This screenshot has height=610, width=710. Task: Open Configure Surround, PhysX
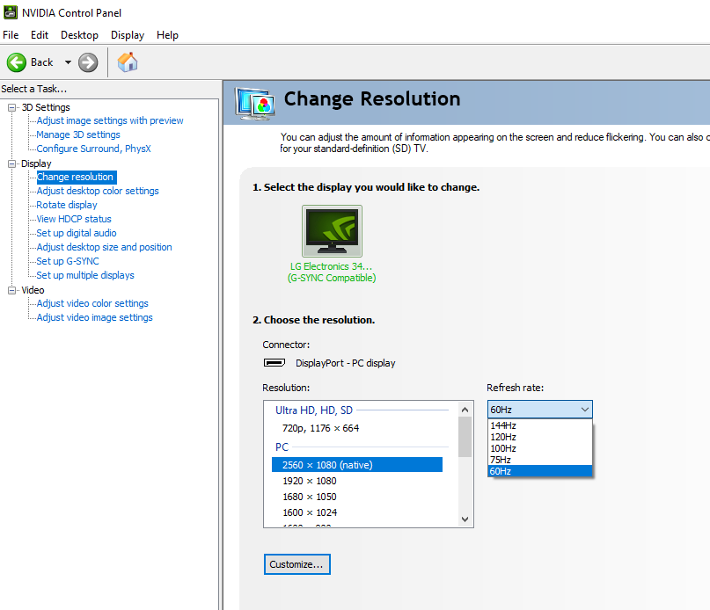93,149
